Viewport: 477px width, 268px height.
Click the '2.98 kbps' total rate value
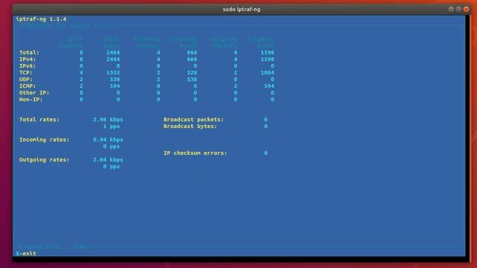tap(108, 120)
